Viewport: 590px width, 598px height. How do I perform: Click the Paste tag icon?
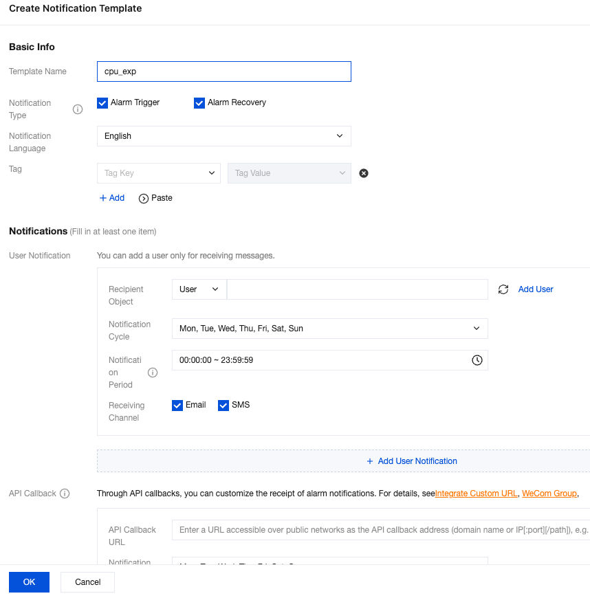(x=144, y=198)
